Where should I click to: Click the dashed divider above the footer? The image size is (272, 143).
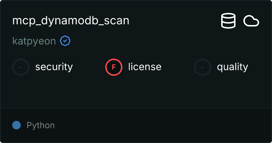[136, 108]
